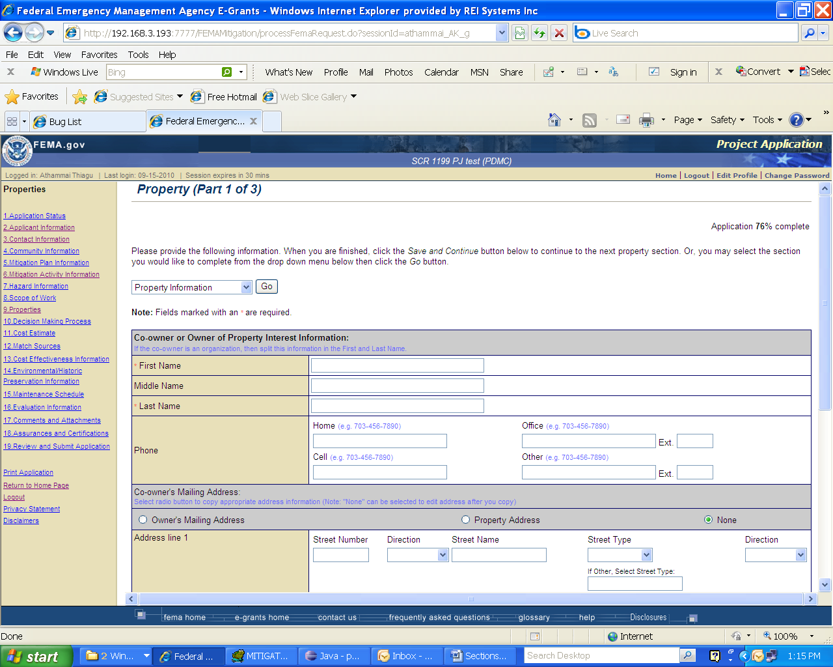
Task: Click the Home icon in command bar
Action: pos(554,120)
